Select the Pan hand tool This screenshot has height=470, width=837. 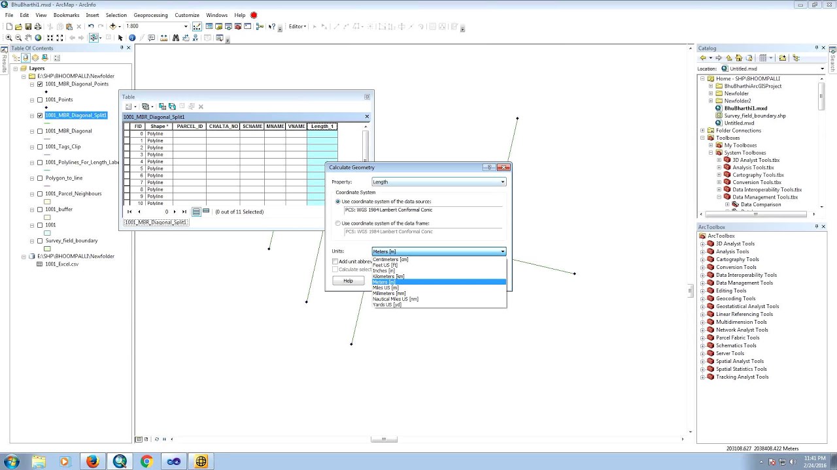pyautogui.click(x=28, y=38)
